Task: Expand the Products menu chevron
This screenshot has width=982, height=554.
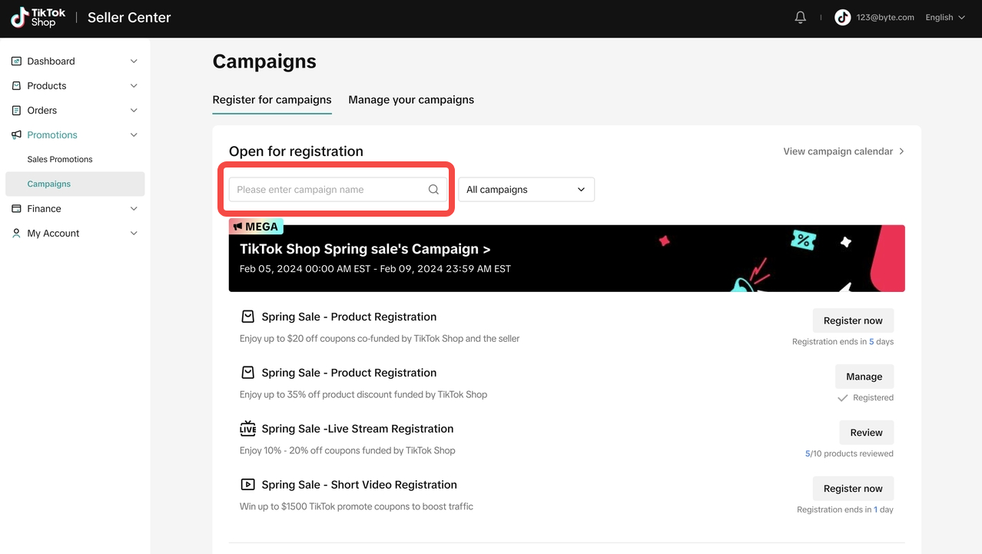Action: pos(134,85)
